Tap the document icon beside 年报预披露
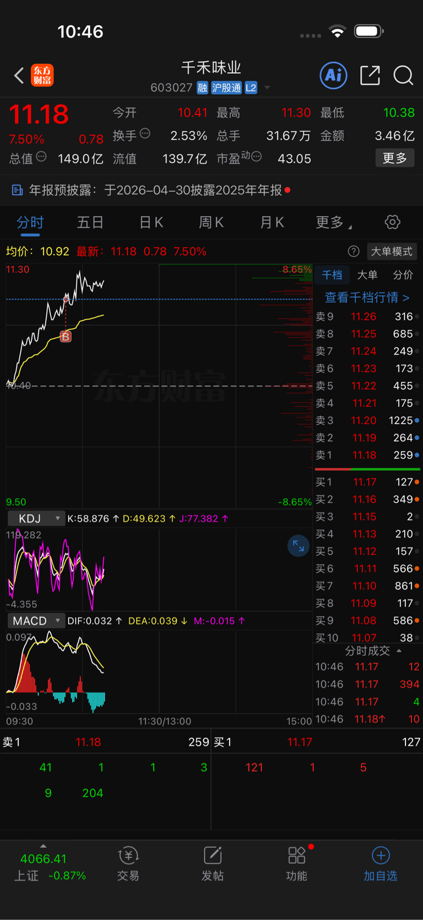The height and width of the screenshot is (920, 423). [x=17, y=190]
